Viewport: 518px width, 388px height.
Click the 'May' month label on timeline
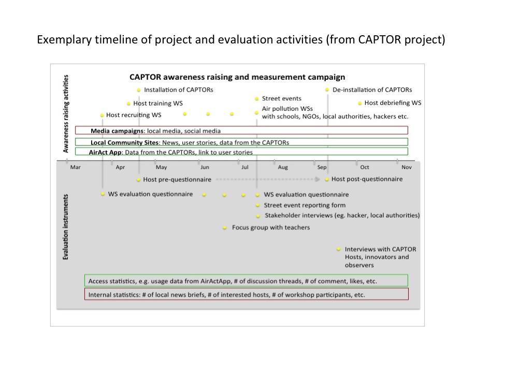tap(161, 167)
